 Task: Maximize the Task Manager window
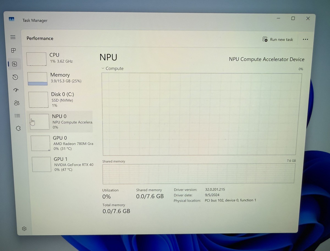293,18
